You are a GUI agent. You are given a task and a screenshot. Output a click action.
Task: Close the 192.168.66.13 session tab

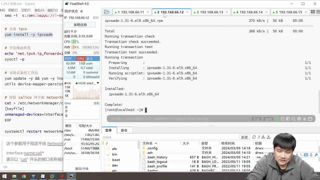pos(227,12)
